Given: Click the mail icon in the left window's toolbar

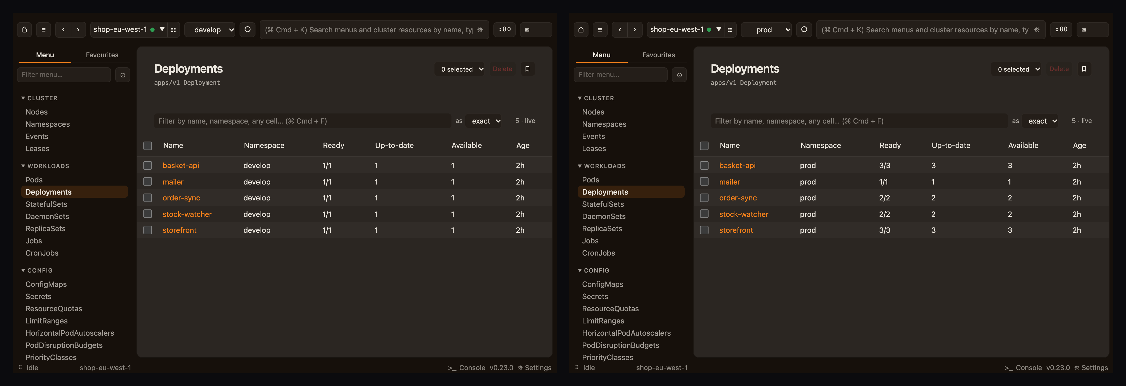Looking at the screenshot, I should pos(536,30).
